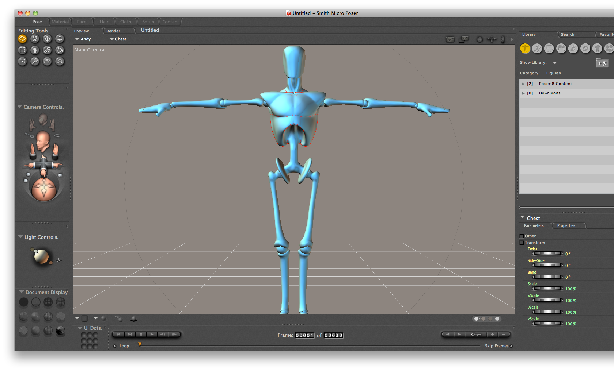Choose the Magnifier tool in Editing Tools
Image resolution: width=614 pixels, height=371 pixels.
point(35,61)
